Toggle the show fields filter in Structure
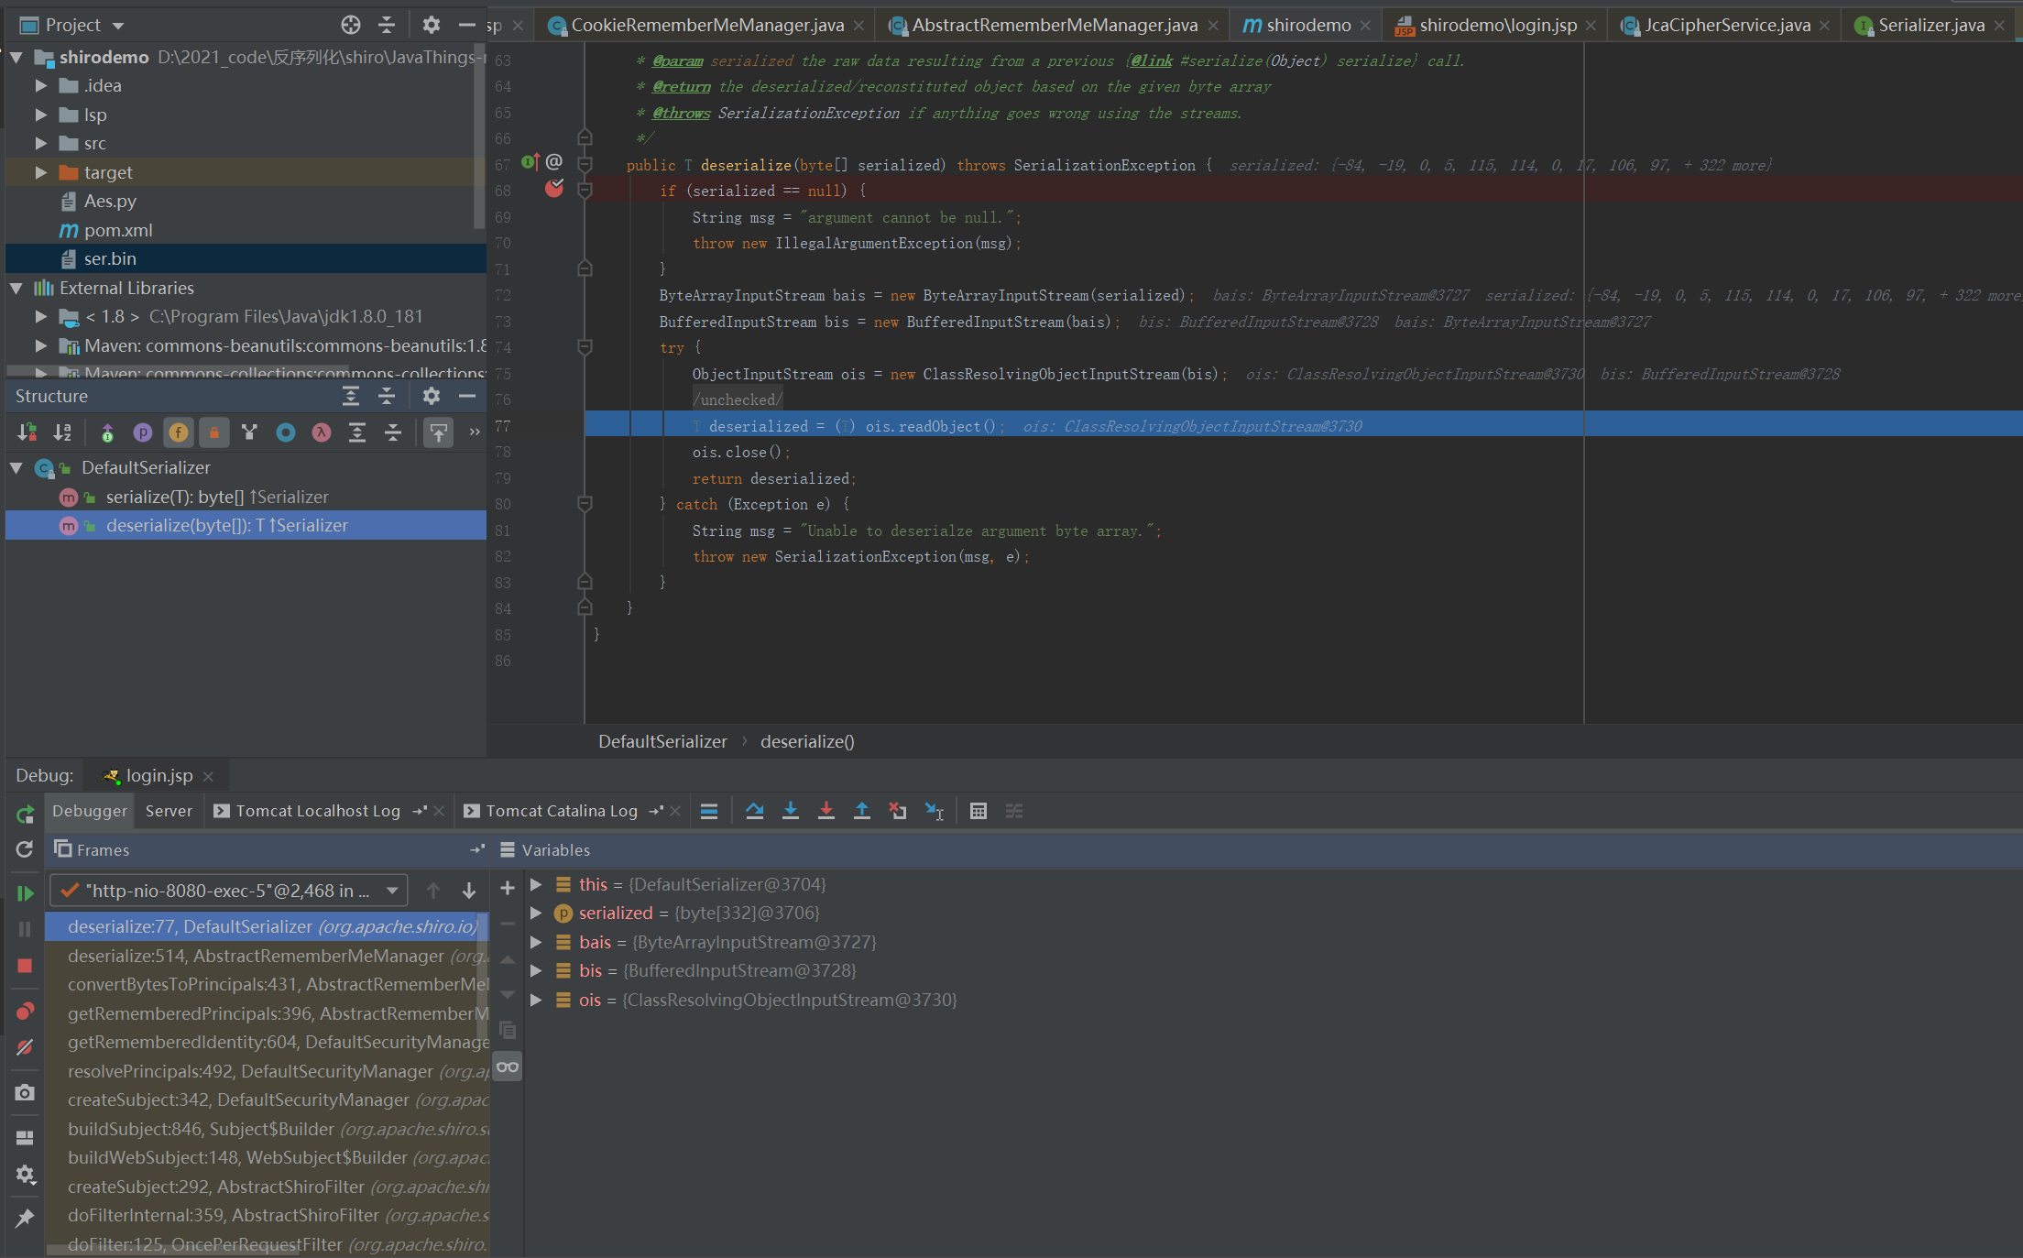The height and width of the screenshot is (1258, 2023). coord(179,432)
